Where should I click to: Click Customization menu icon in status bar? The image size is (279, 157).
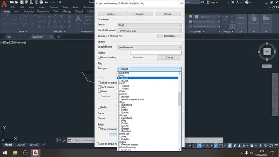tap(276, 146)
